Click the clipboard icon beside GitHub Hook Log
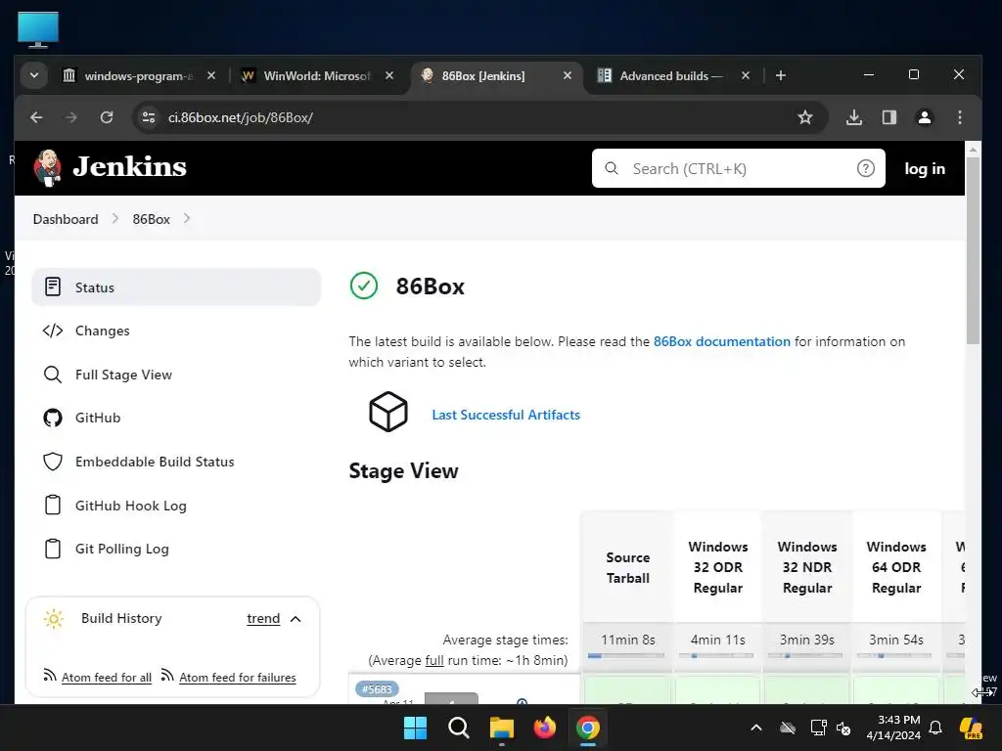 pos(53,505)
